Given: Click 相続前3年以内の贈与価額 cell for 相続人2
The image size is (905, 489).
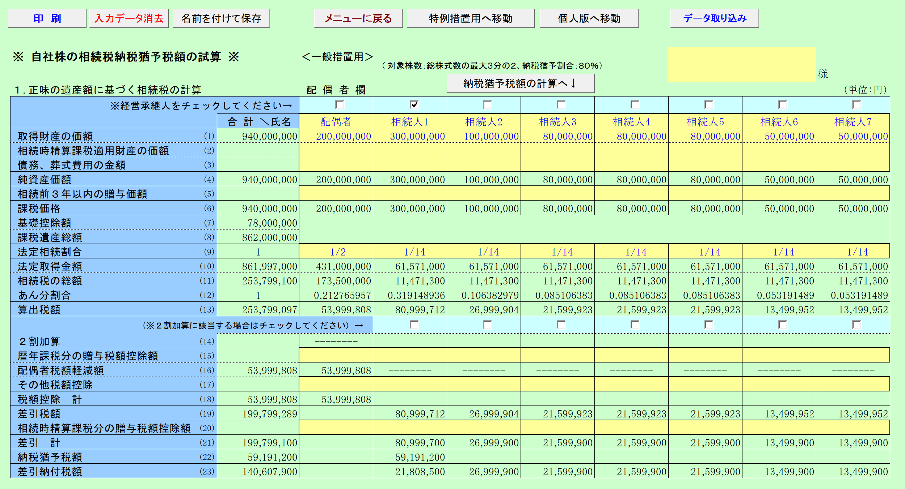Looking at the screenshot, I should 484,194.
